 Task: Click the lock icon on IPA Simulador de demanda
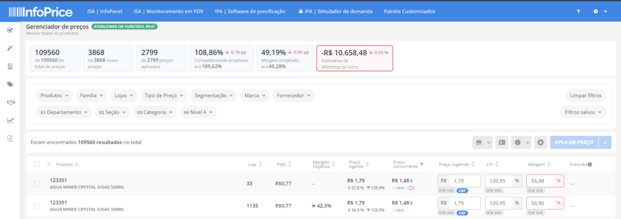301,12
